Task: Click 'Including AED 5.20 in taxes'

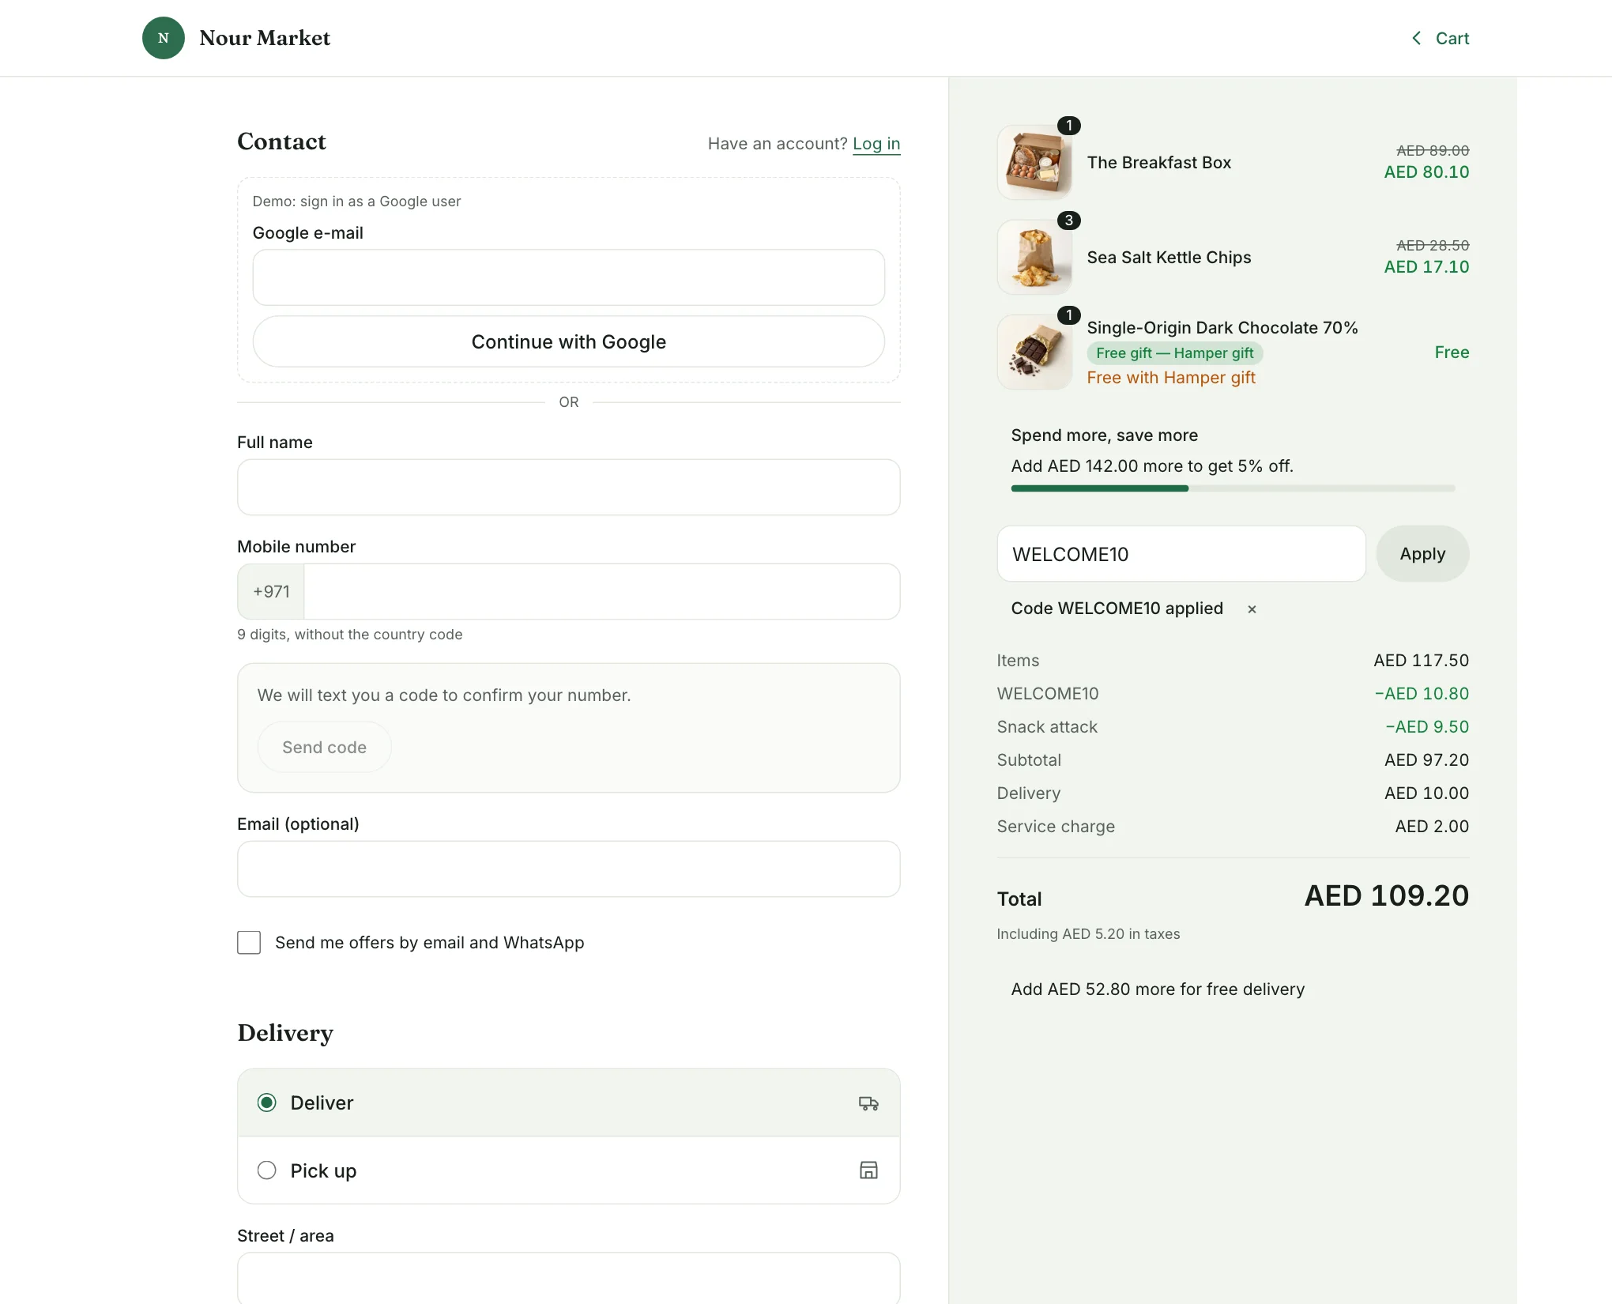Action: (1088, 933)
